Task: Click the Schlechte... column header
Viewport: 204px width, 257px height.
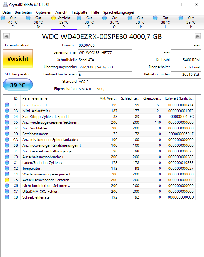Action: 130,98
